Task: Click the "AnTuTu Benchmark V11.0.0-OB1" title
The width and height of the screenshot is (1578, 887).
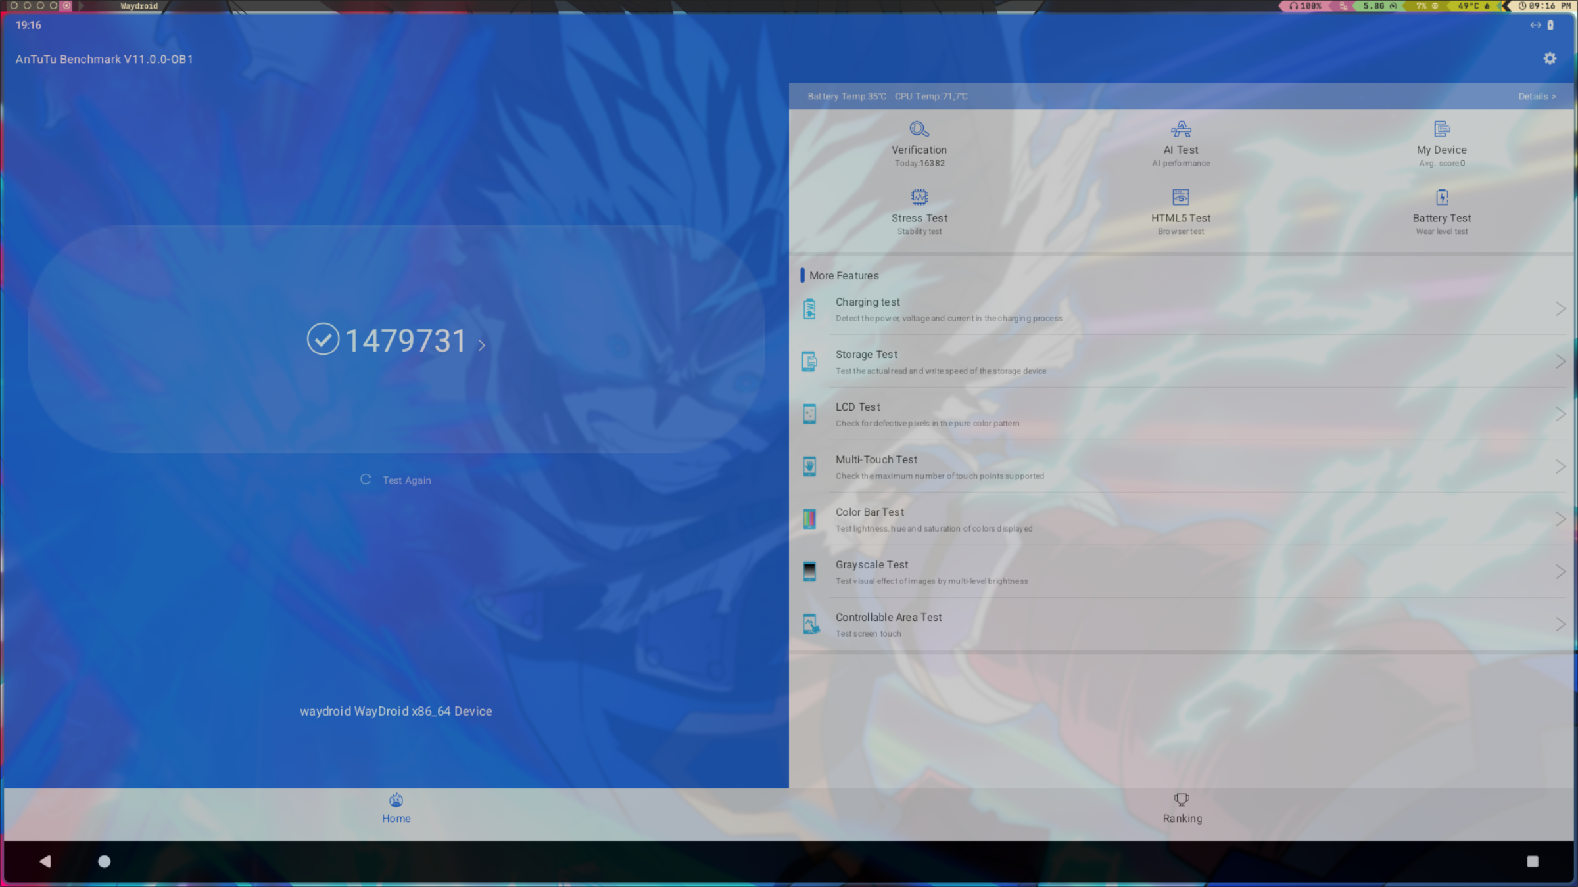Action: click(x=105, y=59)
